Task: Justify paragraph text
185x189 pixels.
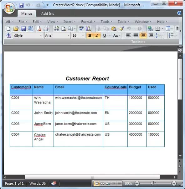Action: point(136,35)
